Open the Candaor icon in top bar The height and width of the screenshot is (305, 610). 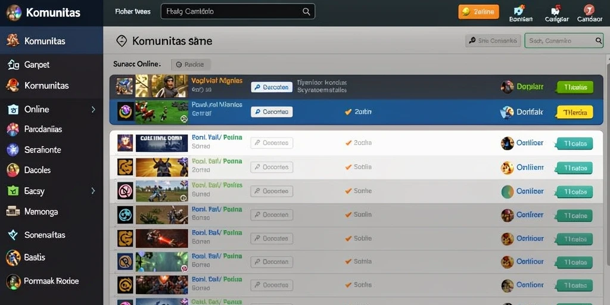[x=589, y=10]
